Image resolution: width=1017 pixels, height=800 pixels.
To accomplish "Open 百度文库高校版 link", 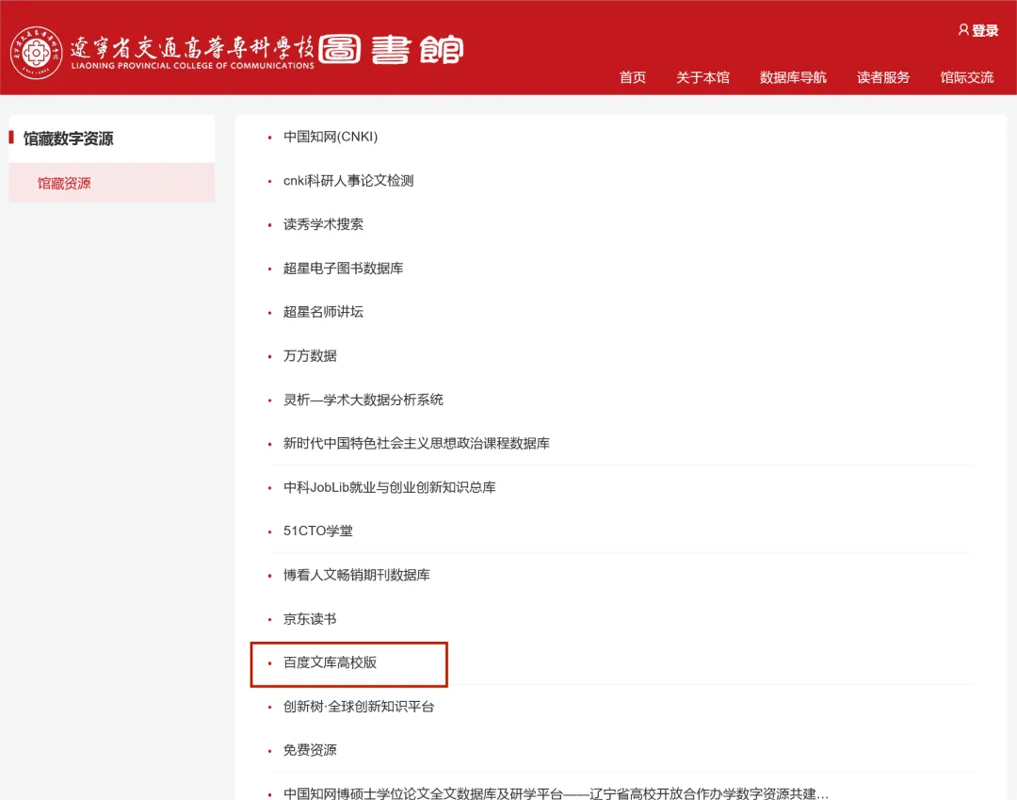I will (x=331, y=661).
